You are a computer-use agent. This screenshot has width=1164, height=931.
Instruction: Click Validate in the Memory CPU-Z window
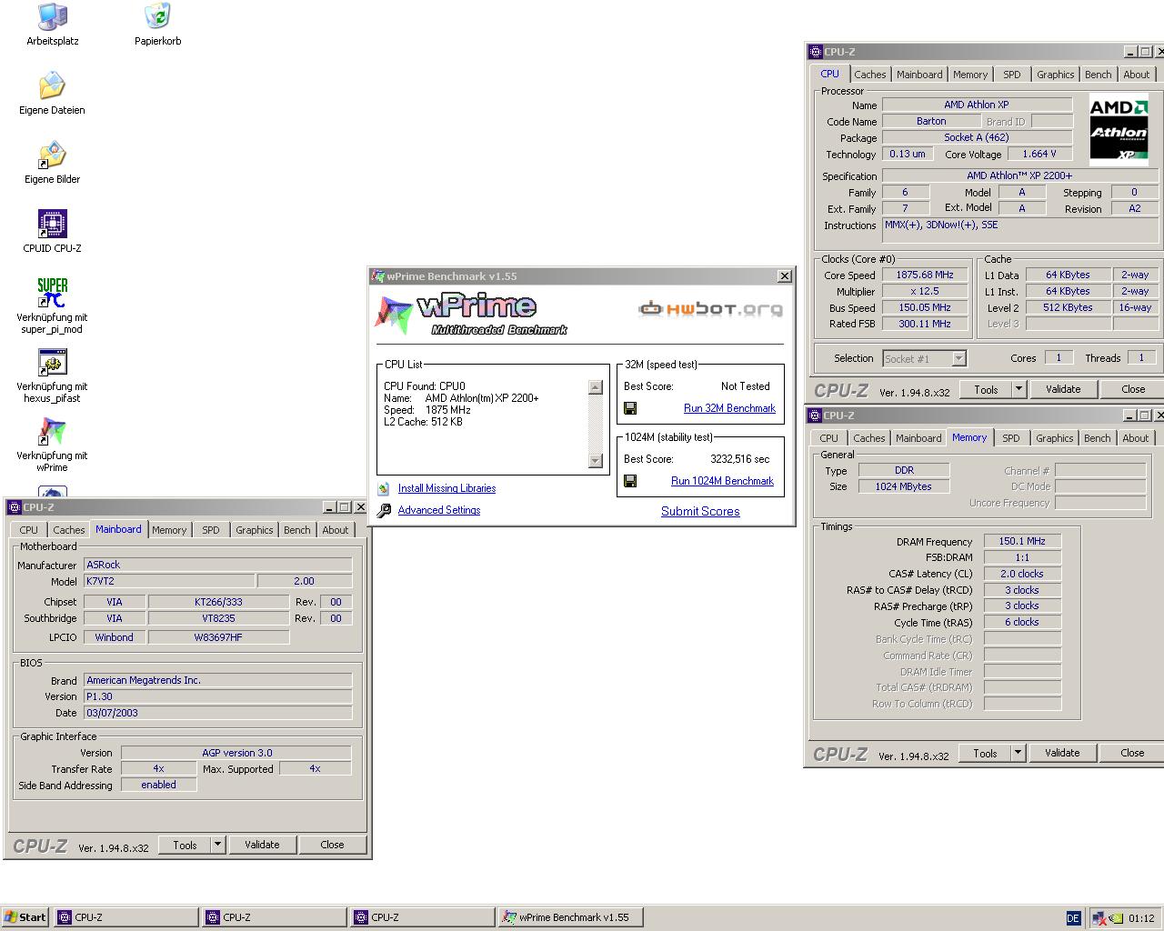(x=1062, y=753)
